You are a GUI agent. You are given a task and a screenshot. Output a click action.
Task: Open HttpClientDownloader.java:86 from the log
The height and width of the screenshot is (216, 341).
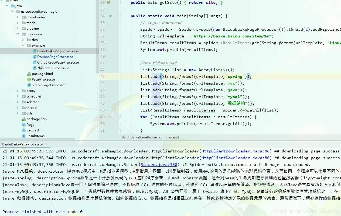[x=235, y=151]
